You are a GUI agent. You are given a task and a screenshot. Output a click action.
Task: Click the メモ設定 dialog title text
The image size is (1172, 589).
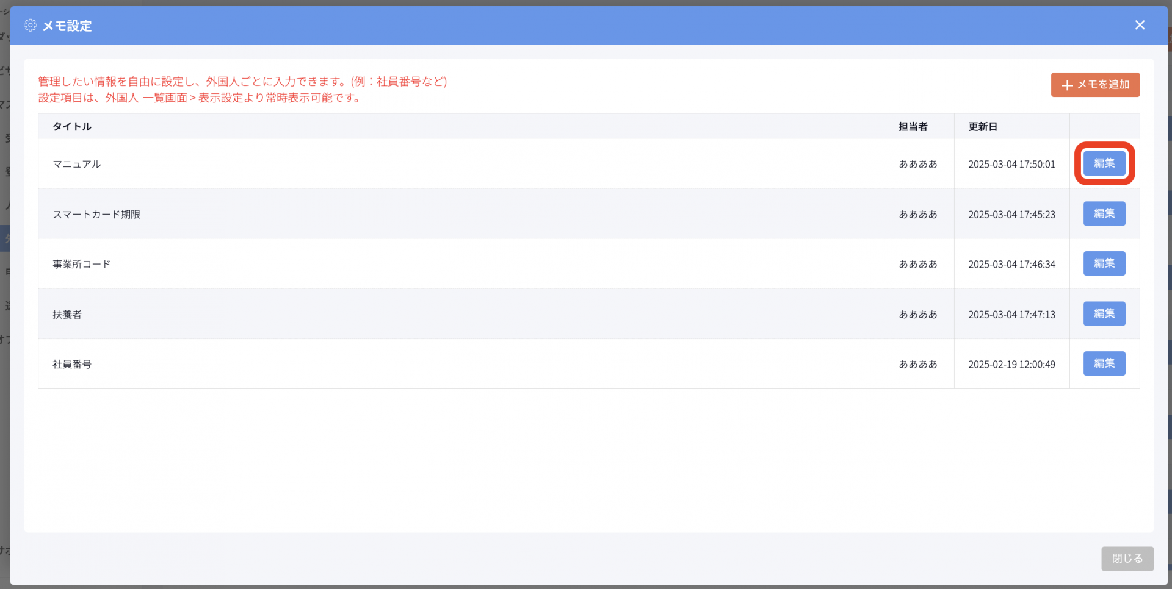[x=67, y=26]
